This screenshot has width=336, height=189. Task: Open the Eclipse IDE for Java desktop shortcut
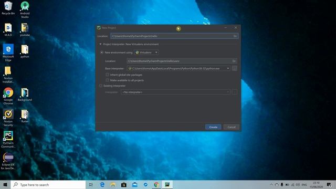tap(8, 161)
